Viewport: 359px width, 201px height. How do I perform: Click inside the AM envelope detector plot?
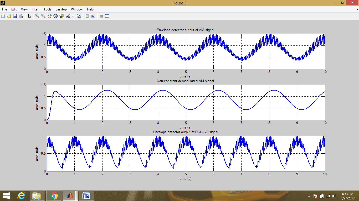coord(186,52)
